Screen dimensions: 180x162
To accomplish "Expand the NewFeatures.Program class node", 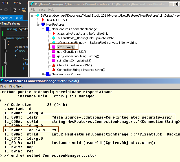I will coord(43,74).
